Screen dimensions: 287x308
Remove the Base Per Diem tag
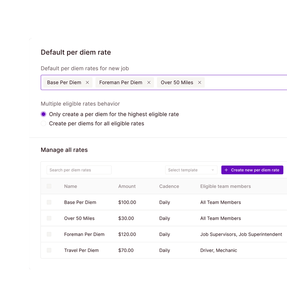[87, 82]
